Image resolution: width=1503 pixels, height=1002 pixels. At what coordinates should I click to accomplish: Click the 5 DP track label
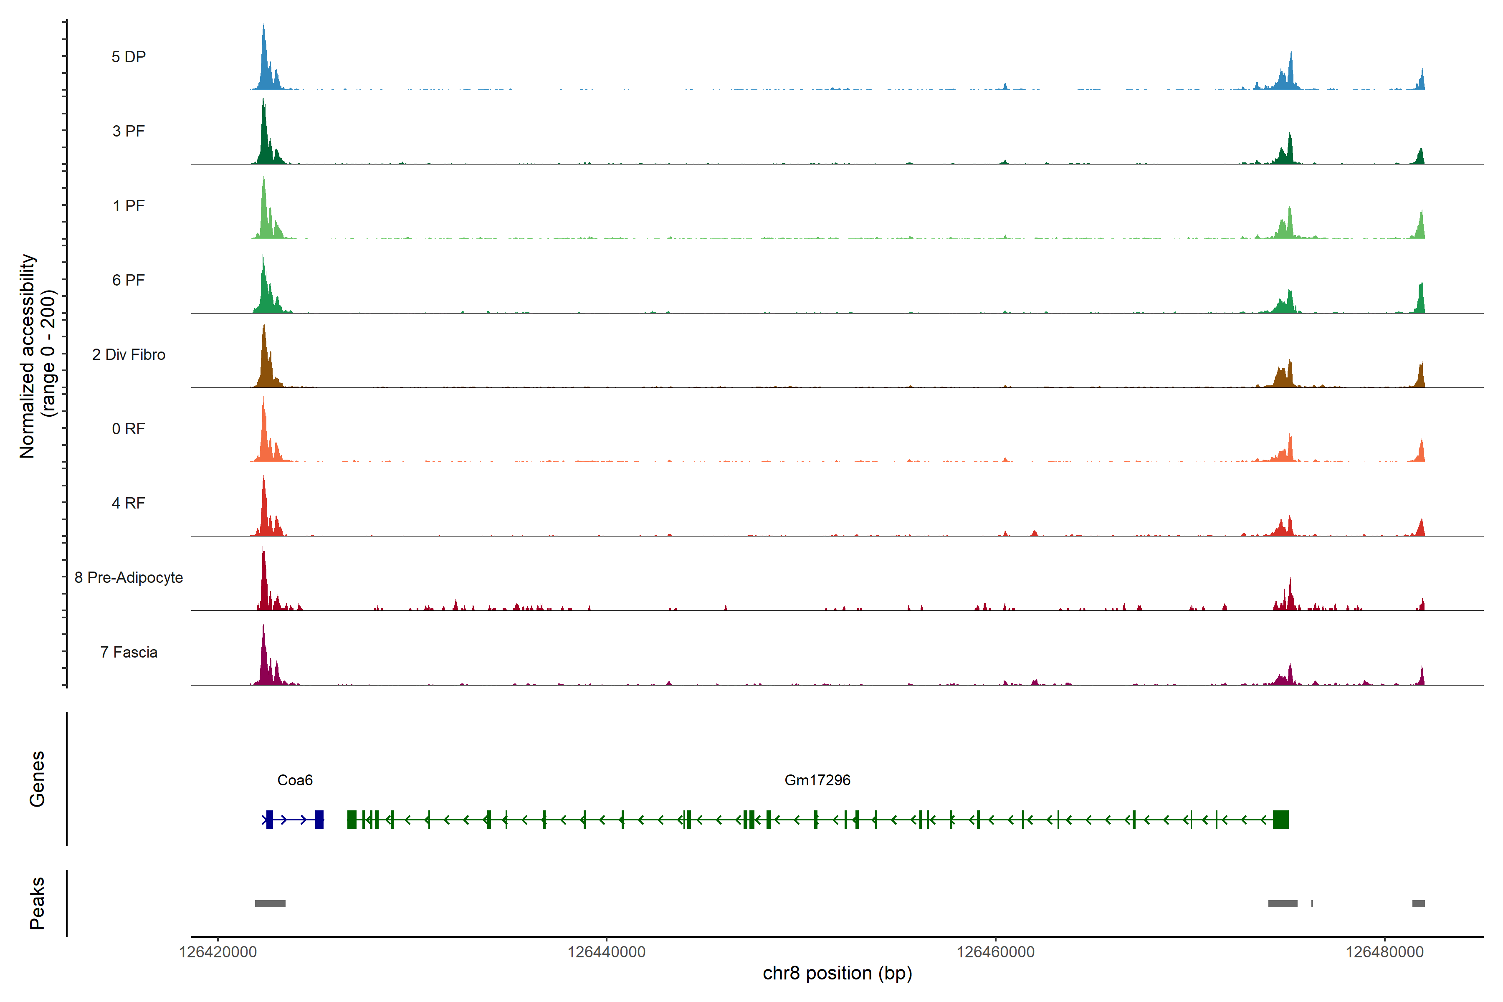point(129,57)
